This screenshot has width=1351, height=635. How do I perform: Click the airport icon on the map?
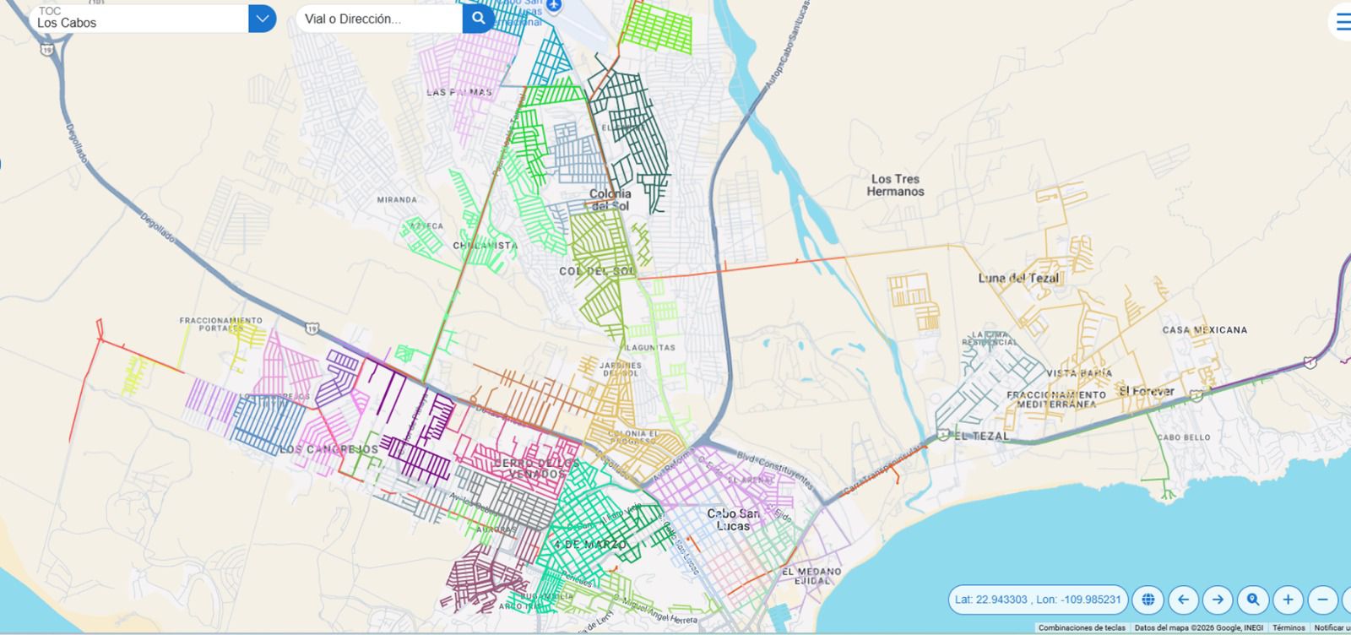[554, 6]
